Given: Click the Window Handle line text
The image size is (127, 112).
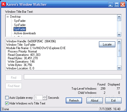Looking at the screenshot, I should [31, 41].
